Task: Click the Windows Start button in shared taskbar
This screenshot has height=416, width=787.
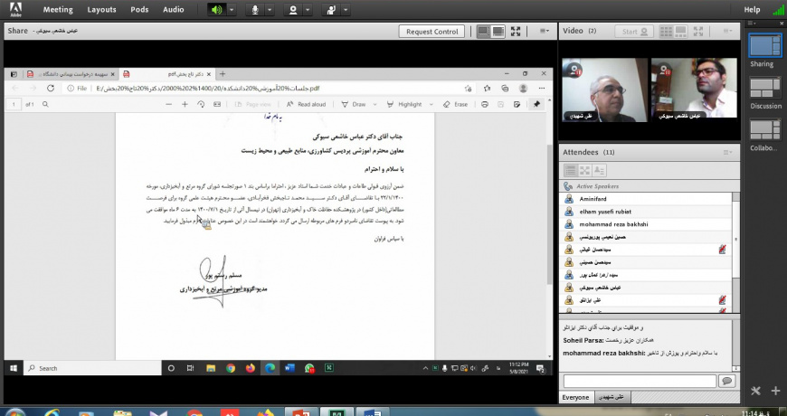Action: (14, 368)
